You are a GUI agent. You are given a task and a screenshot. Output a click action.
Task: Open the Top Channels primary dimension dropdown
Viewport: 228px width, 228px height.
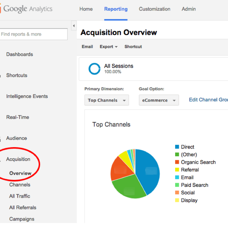[x=106, y=100]
